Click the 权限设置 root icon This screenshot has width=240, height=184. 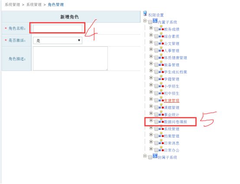pyautogui.click(x=145, y=13)
